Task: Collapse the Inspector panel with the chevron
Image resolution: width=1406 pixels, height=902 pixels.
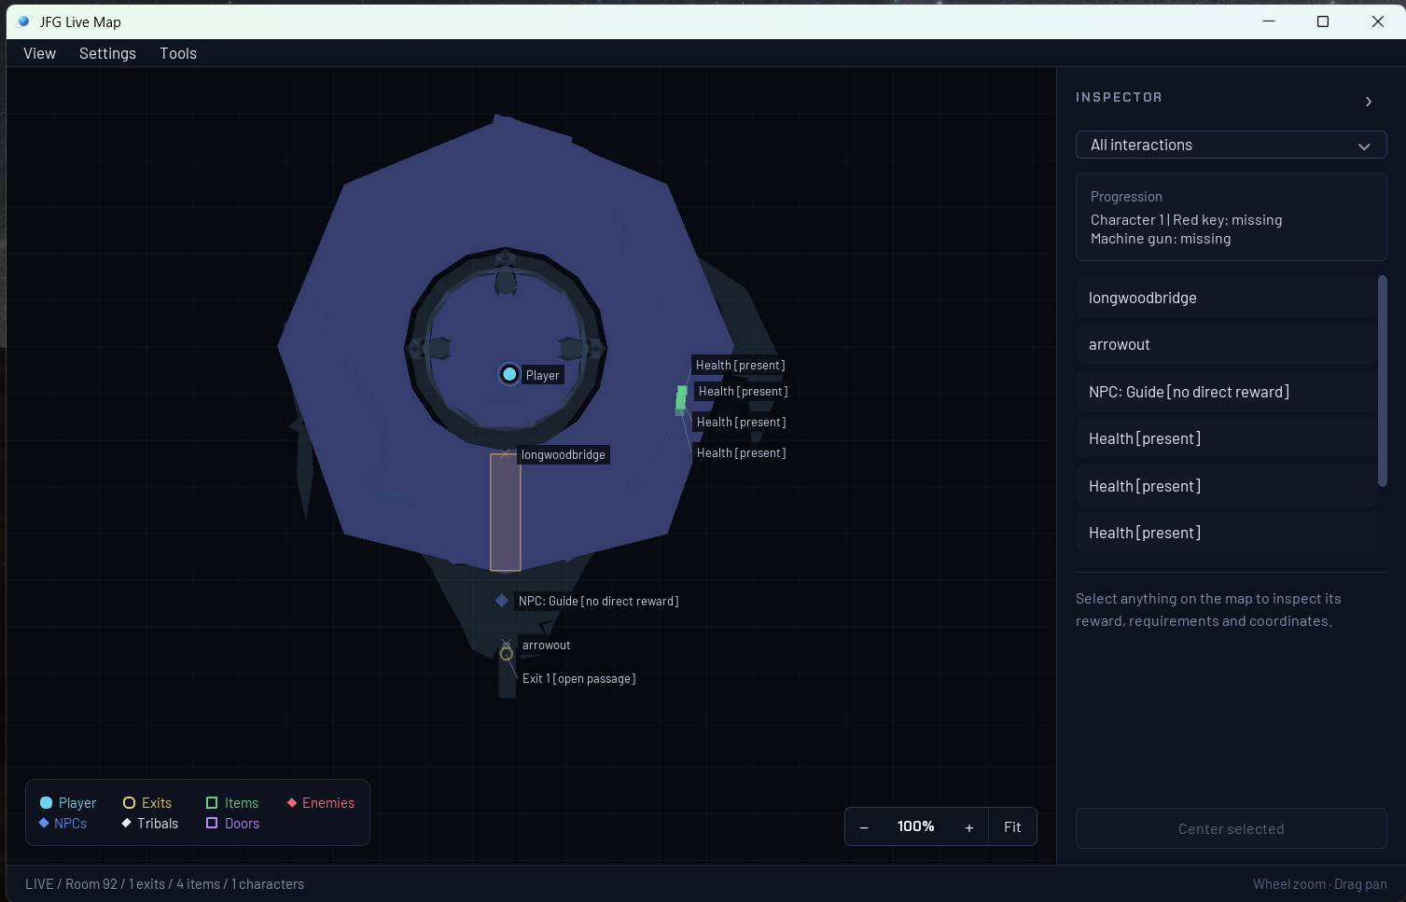Action: tap(1369, 101)
